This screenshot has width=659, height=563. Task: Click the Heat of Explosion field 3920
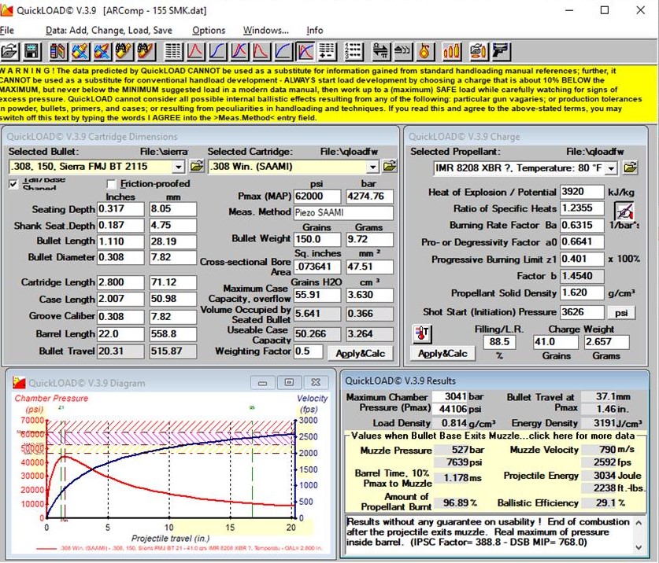pyautogui.click(x=582, y=191)
